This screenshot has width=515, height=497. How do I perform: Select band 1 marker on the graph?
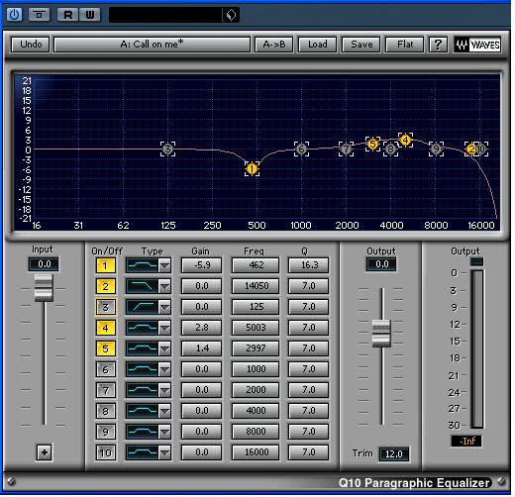(252, 169)
